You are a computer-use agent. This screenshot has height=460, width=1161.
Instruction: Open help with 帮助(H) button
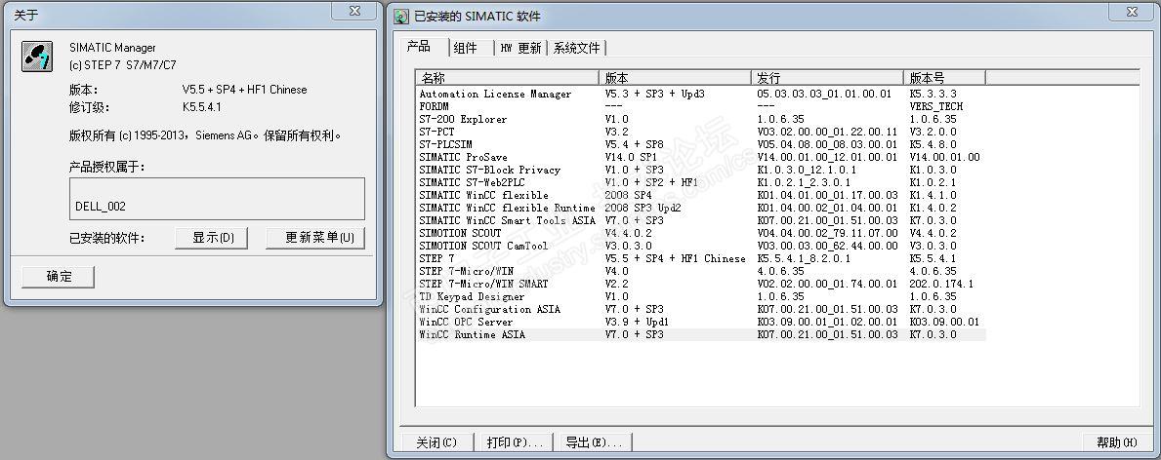coord(1117,442)
